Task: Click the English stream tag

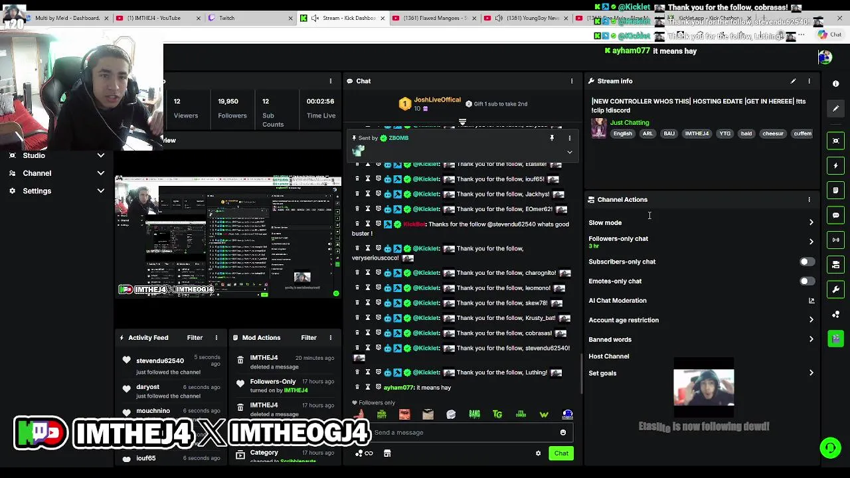Action: pos(623,133)
